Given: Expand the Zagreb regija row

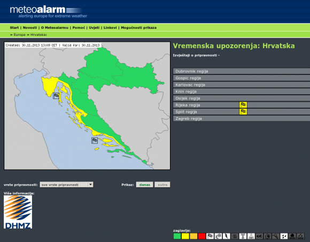Looking at the screenshot, I should click(x=242, y=118).
